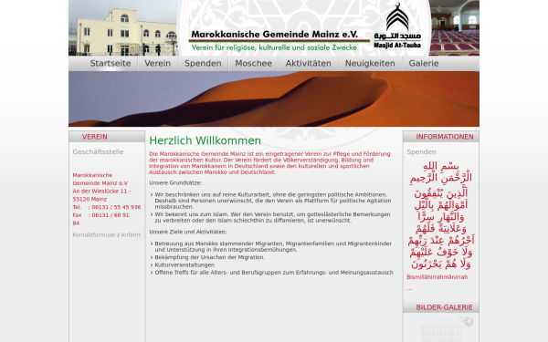This screenshot has width=548, height=342.
Task: Open the Neuigkeiten menu item
Action: click(x=370, y=63)
